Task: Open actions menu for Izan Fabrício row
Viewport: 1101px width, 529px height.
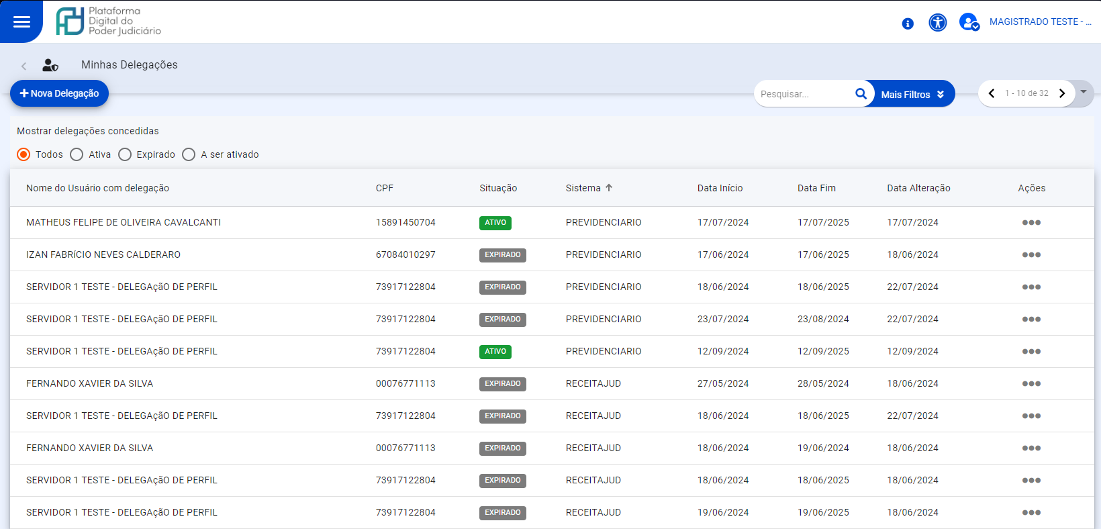Action: coord(1031,255)
